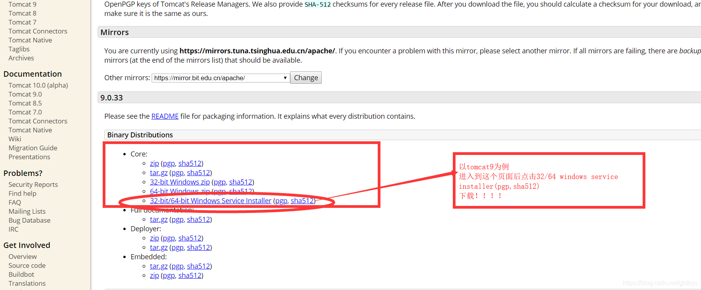Open sha512 for Full documentation tar.gz

tap(198, 220)
